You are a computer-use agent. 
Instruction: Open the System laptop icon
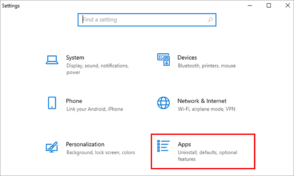pyautogui.click(x=52, y=60)
